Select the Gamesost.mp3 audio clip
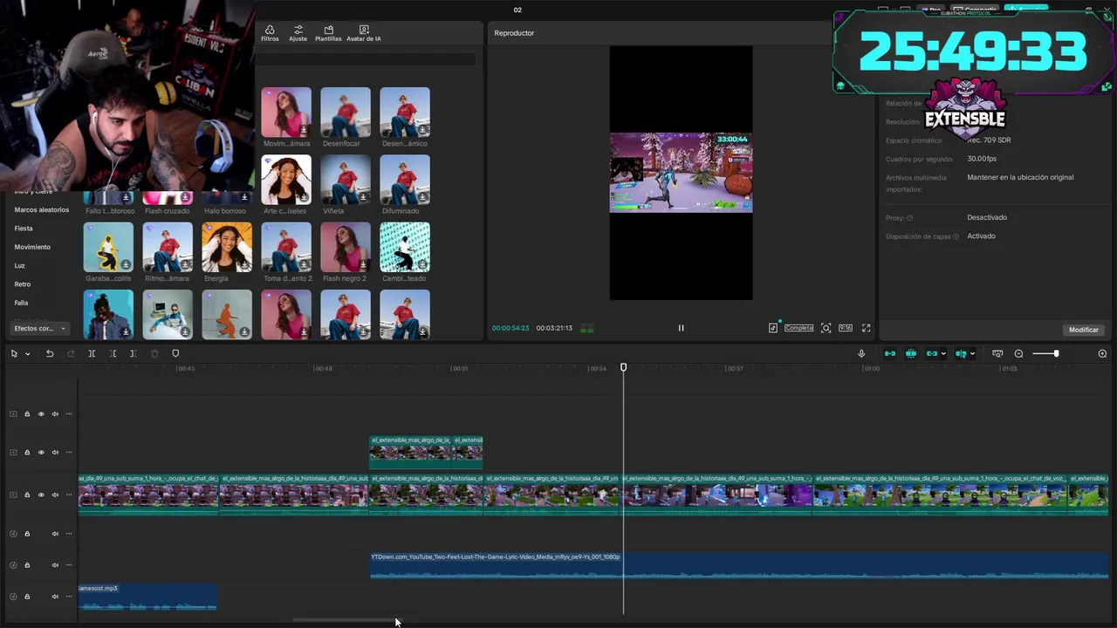The image size is (1117, 628). click(147, 597)
